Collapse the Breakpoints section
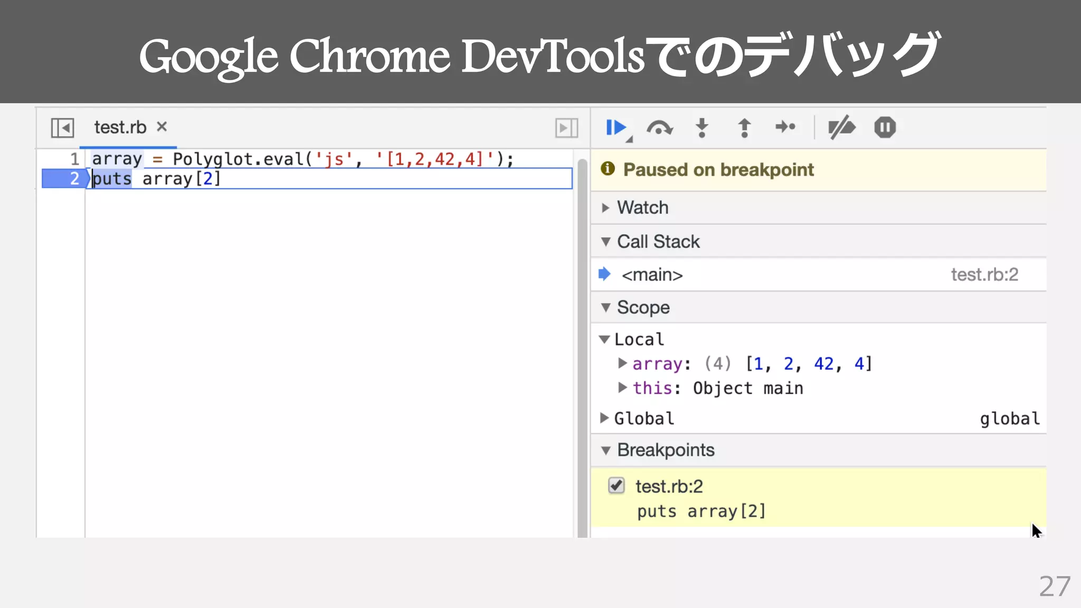This screenshot has height=608, width=1081. click(x=606, y=450)
